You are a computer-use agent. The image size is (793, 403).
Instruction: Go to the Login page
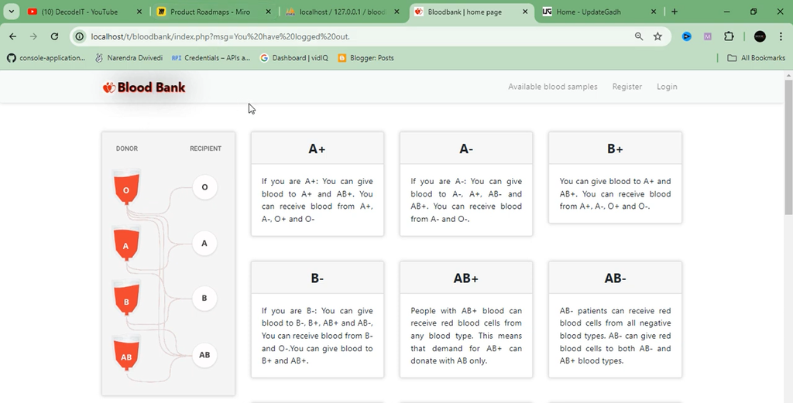[667, 87]
